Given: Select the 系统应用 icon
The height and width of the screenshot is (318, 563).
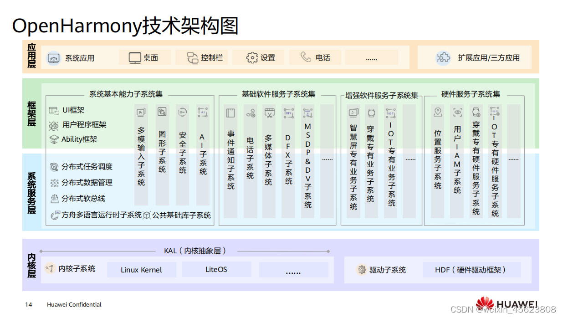Looking at the screenshot, I should tap(55, 57).
